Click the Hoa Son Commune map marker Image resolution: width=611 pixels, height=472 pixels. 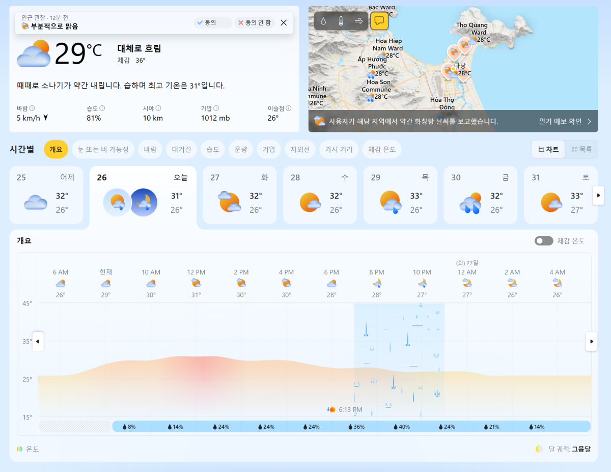coord(371,97)
